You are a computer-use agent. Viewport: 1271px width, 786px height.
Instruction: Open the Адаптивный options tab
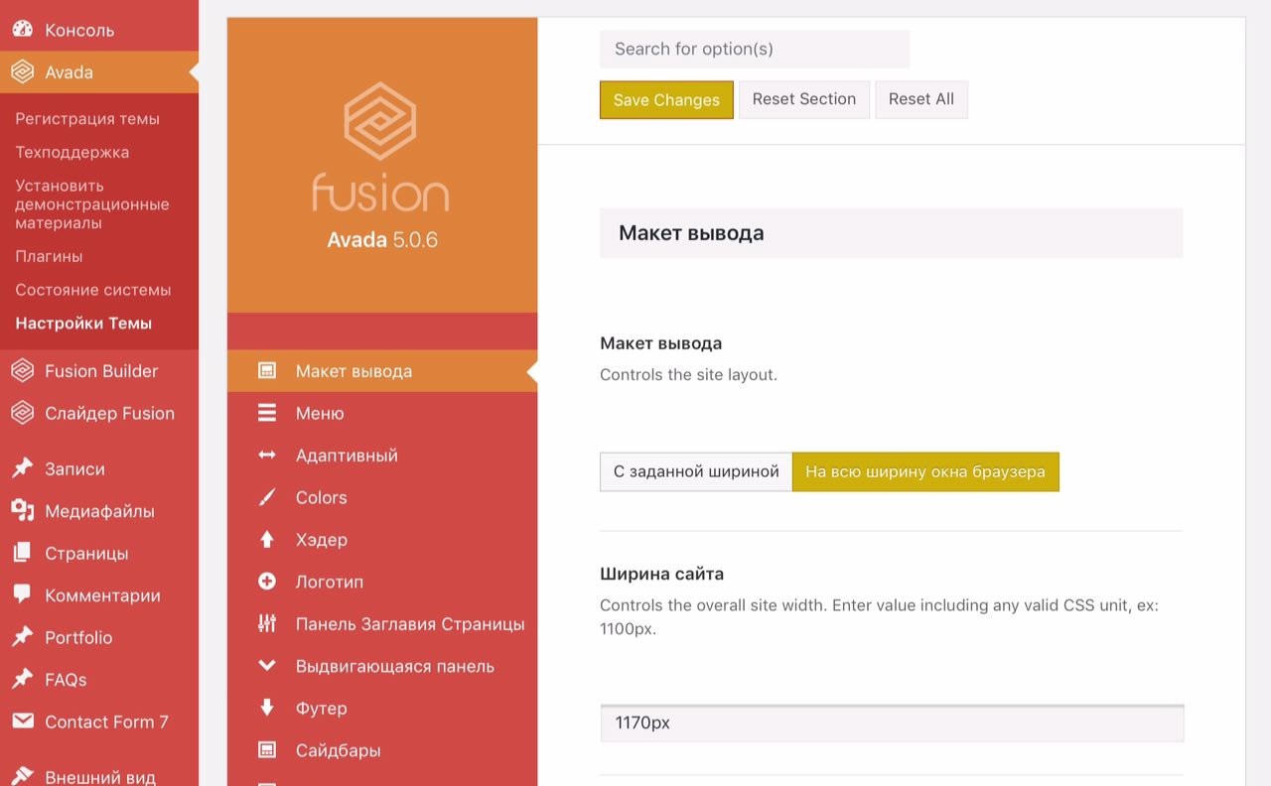382,456
